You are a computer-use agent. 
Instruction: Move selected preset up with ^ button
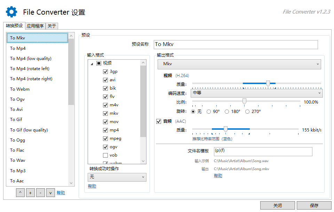[x=20, y=192]
